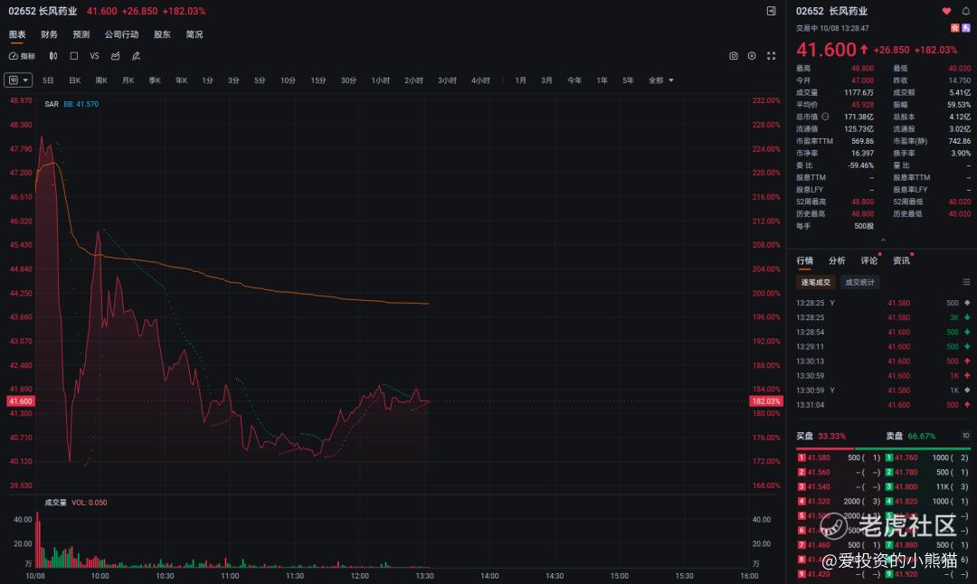Choose the 5分 interval

(x=260, y=80)
